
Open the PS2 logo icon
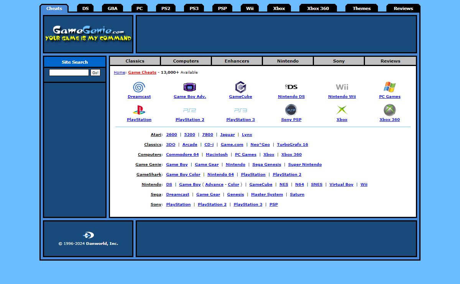tap(190, 110)
